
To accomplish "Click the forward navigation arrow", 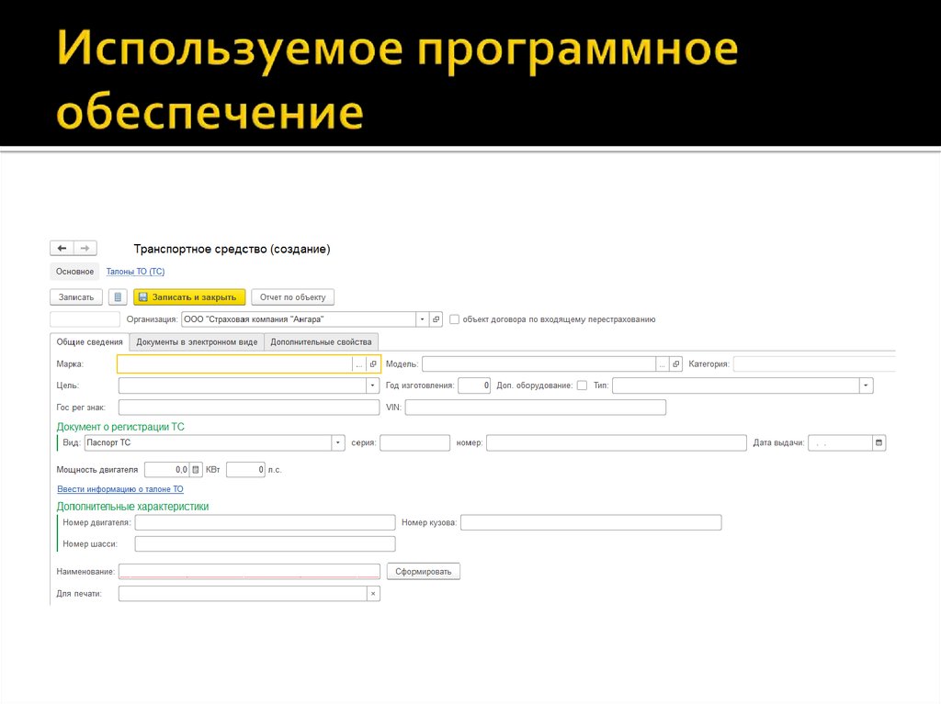I will pos(85,247).
